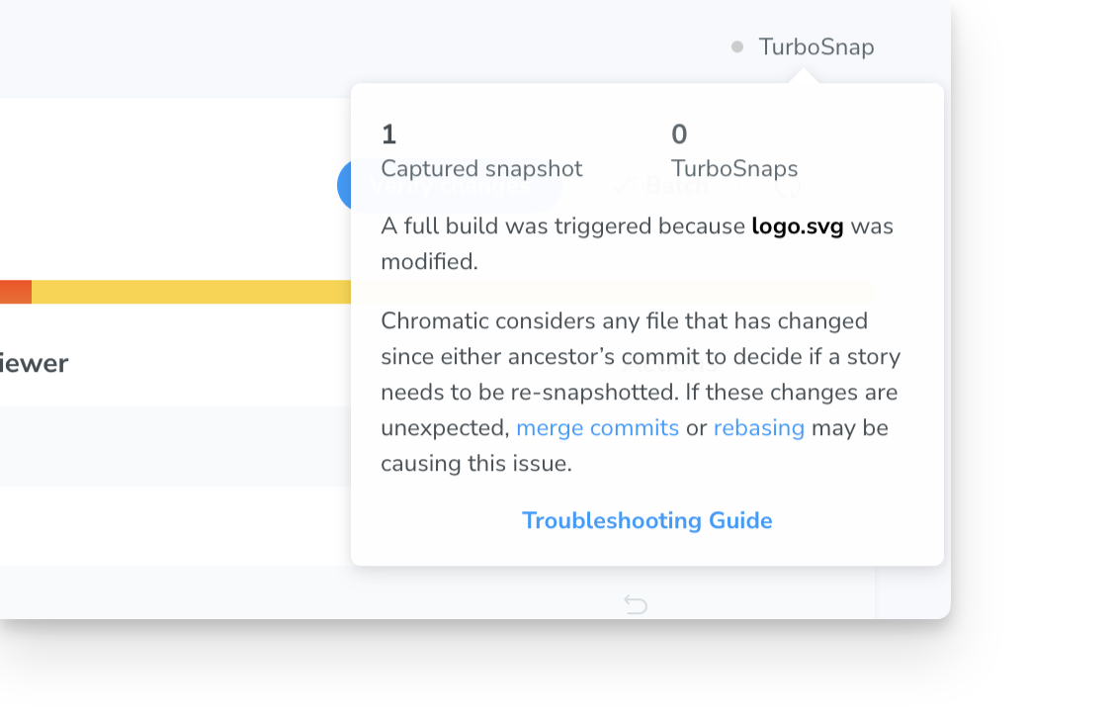Follow the merge commits link
Screen dimensions: 1115x718
(597, 427)
